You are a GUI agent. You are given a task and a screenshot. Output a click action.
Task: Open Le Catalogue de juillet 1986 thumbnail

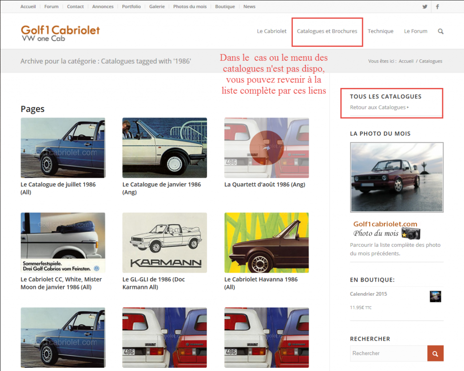click(63, 148)
